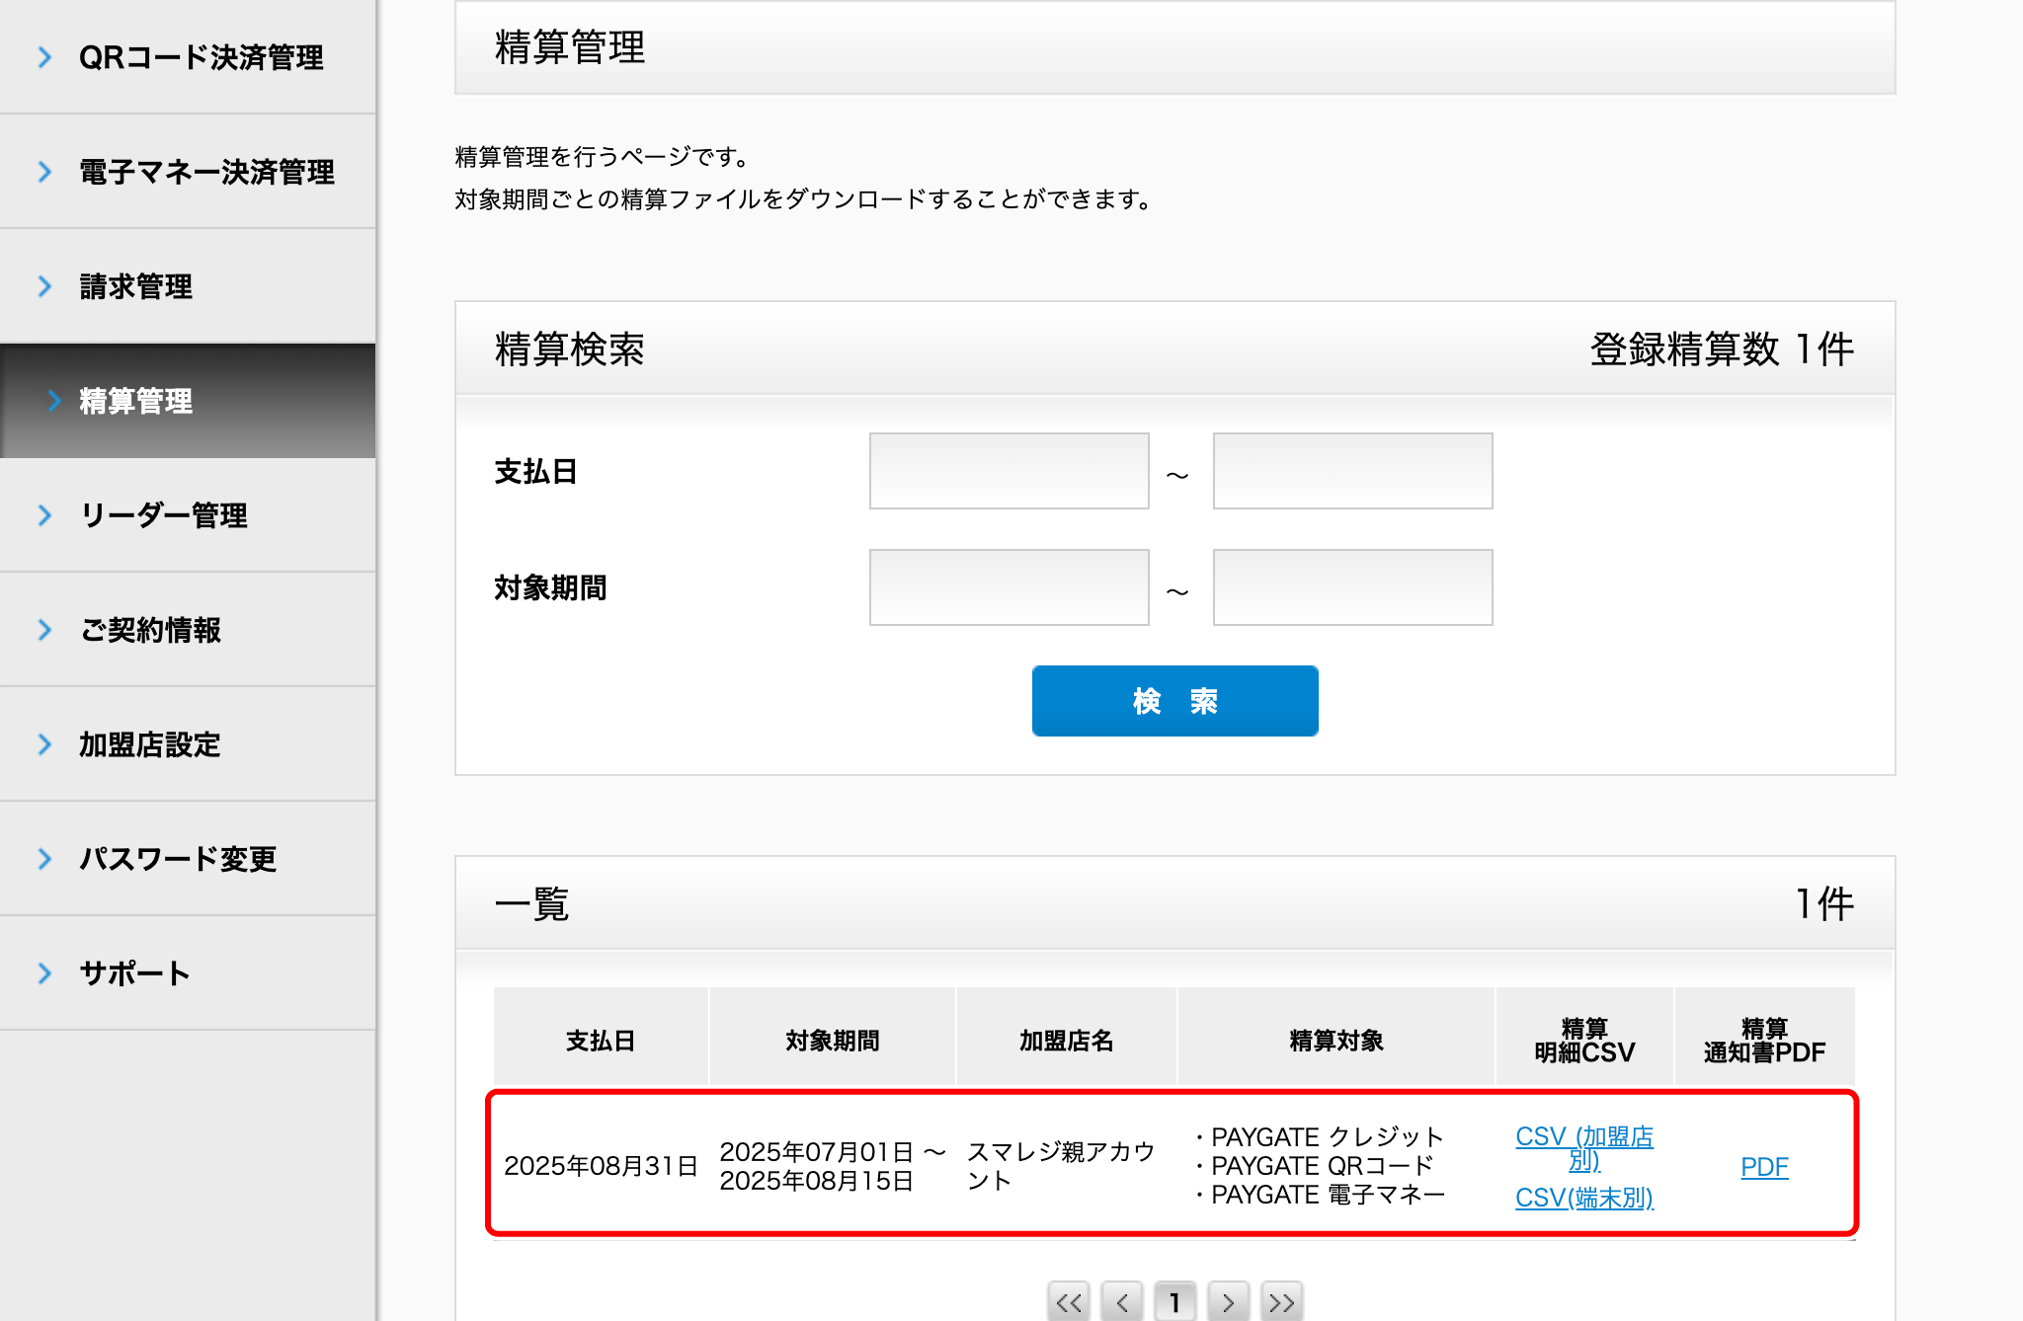This screenshot has height=1321, width=2023.
Task: Open the 精算通知書 PDF link
Action: (x=1764, y=1167)
